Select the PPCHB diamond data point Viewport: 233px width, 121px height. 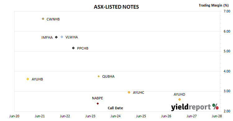(73, 48)
